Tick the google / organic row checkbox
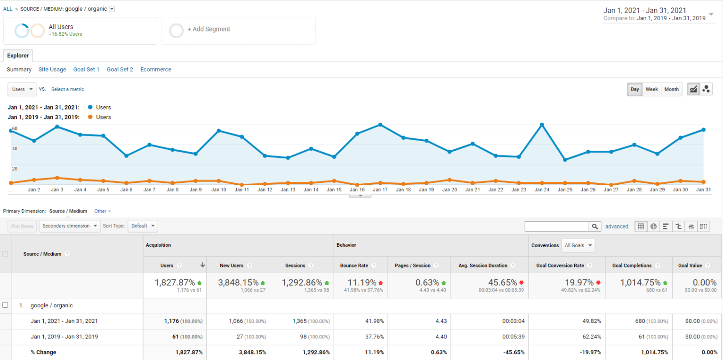 [5, 305]
